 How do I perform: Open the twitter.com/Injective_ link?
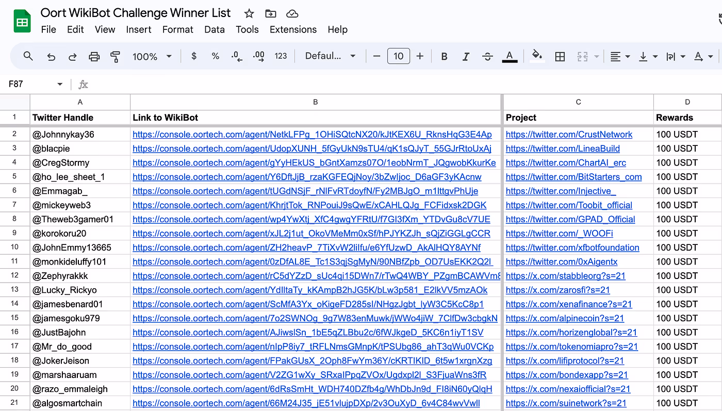(x=561, y=191)
